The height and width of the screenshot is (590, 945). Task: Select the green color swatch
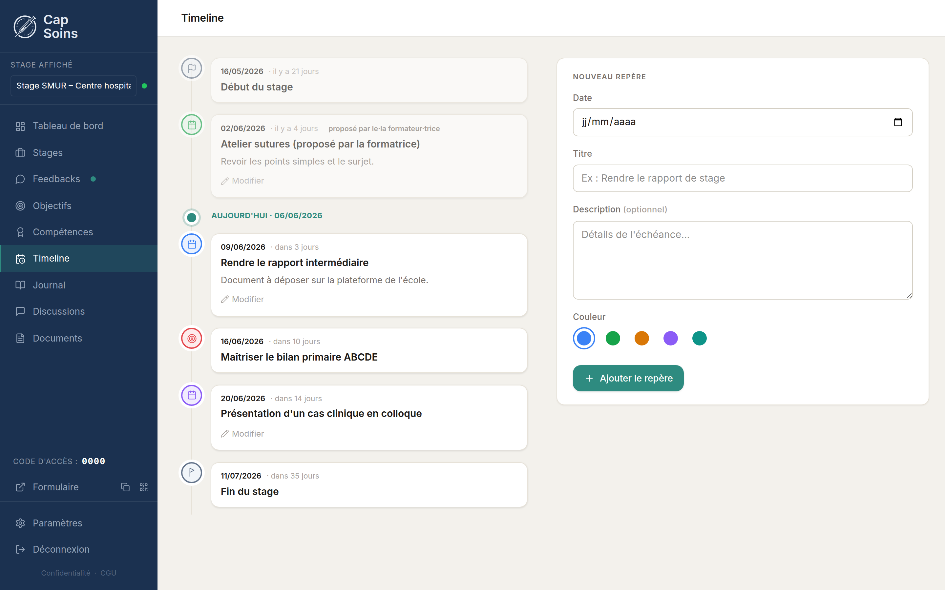[x=613, y=338]
